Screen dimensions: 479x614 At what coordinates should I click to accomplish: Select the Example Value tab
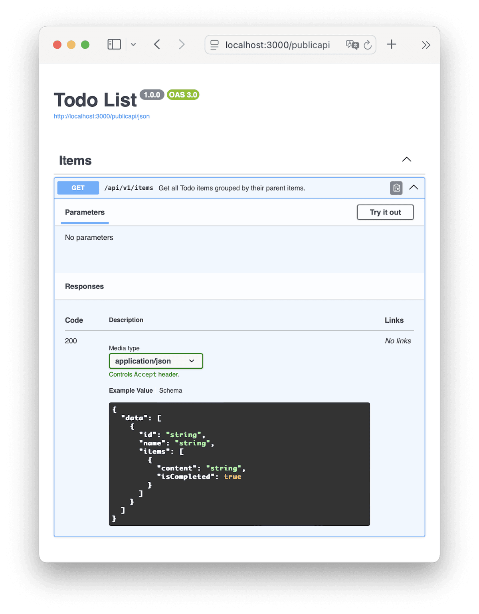click(x=131, y=390)
